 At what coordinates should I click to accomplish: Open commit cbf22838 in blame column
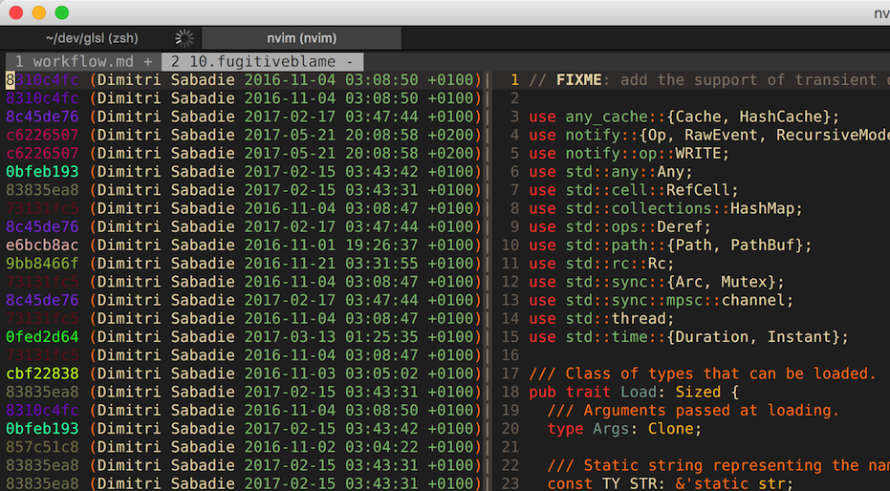tap(42, 374)
